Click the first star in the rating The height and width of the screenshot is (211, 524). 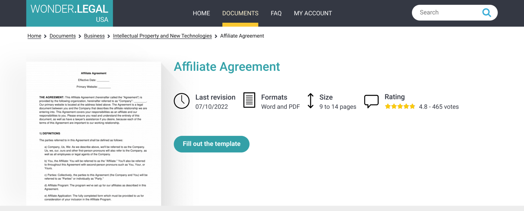tap(388, 106)
